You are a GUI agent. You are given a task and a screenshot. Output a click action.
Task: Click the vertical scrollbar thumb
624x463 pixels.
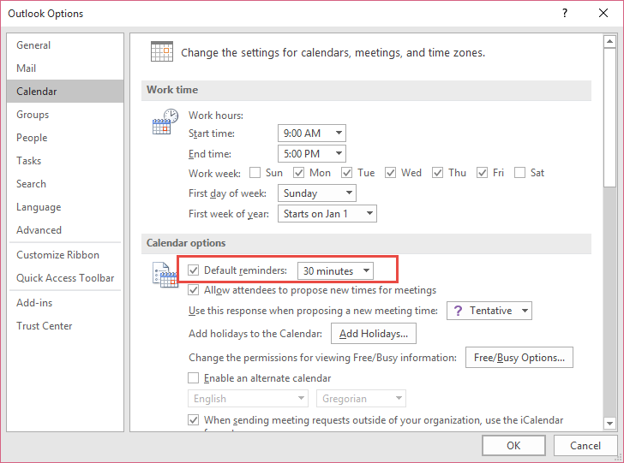coord(609,117)
